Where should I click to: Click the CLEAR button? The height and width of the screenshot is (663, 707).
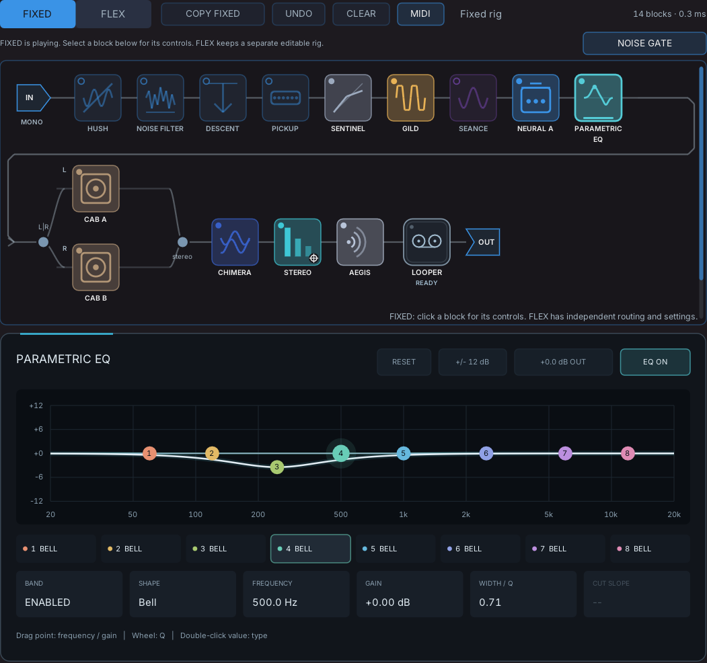[x=361, y=14]
